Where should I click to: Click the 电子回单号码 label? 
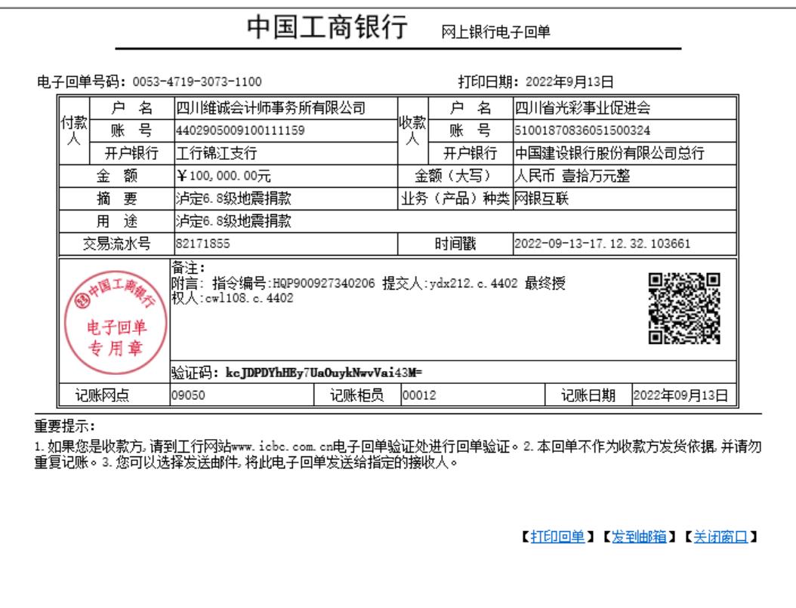[82, 81]
